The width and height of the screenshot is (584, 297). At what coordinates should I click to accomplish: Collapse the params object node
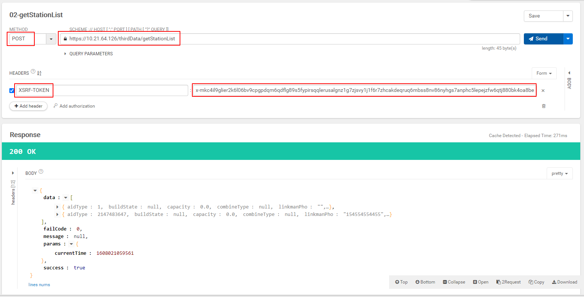[71, 244]
